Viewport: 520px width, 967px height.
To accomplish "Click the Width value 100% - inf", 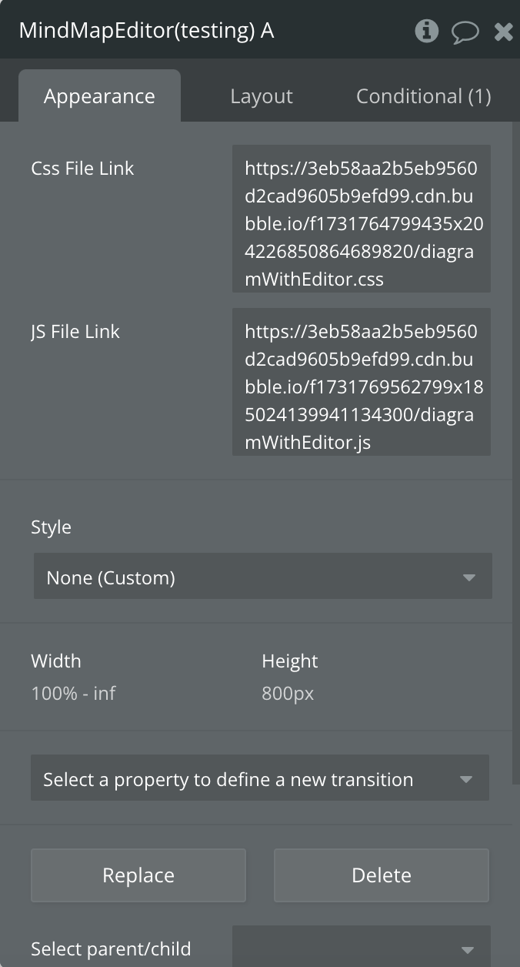I will click(x=73, y=693).
